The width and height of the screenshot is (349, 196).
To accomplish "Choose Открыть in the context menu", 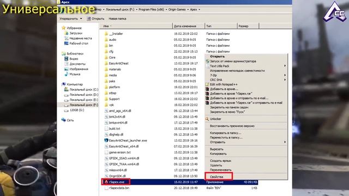I will click(x=217, y=57).
